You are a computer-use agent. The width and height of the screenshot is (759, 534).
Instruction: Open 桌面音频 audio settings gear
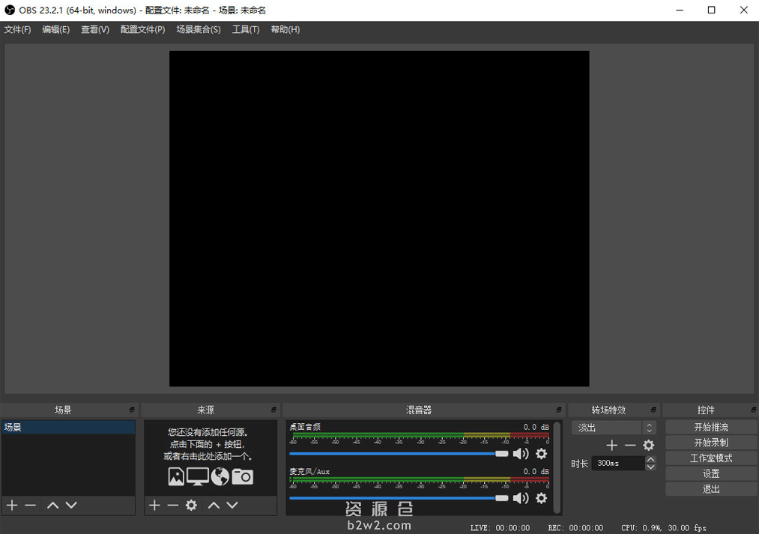[541, 454]
